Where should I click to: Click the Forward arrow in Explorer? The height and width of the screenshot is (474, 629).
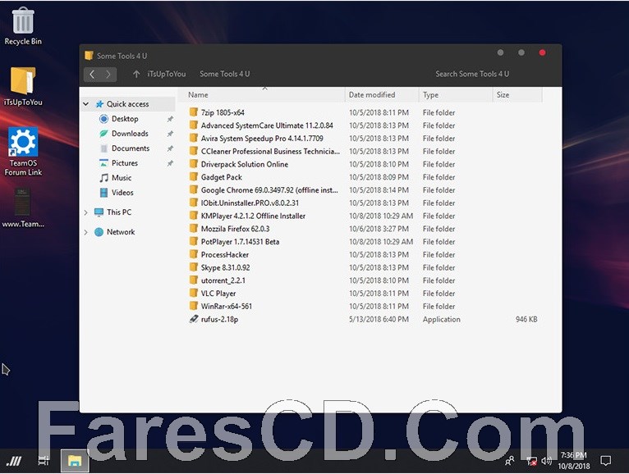click(108, 74)
